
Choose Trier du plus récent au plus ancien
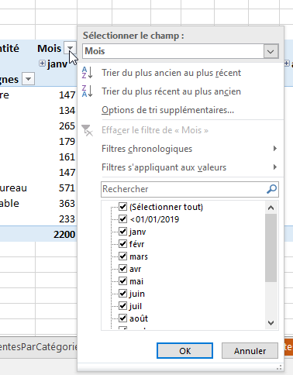pos(171,91)
